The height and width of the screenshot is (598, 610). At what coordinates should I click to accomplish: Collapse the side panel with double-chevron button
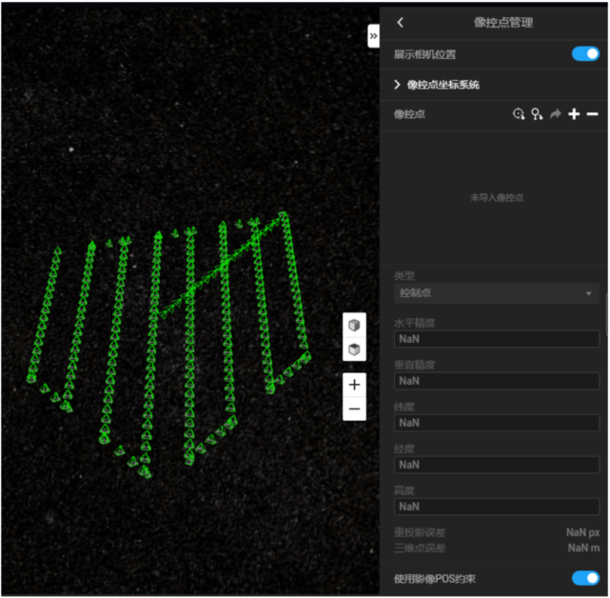(373, 36)
